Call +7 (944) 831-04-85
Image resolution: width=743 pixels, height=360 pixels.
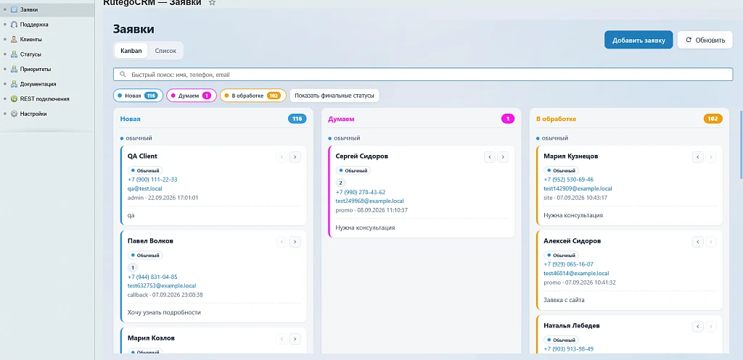tap(152, 277)
